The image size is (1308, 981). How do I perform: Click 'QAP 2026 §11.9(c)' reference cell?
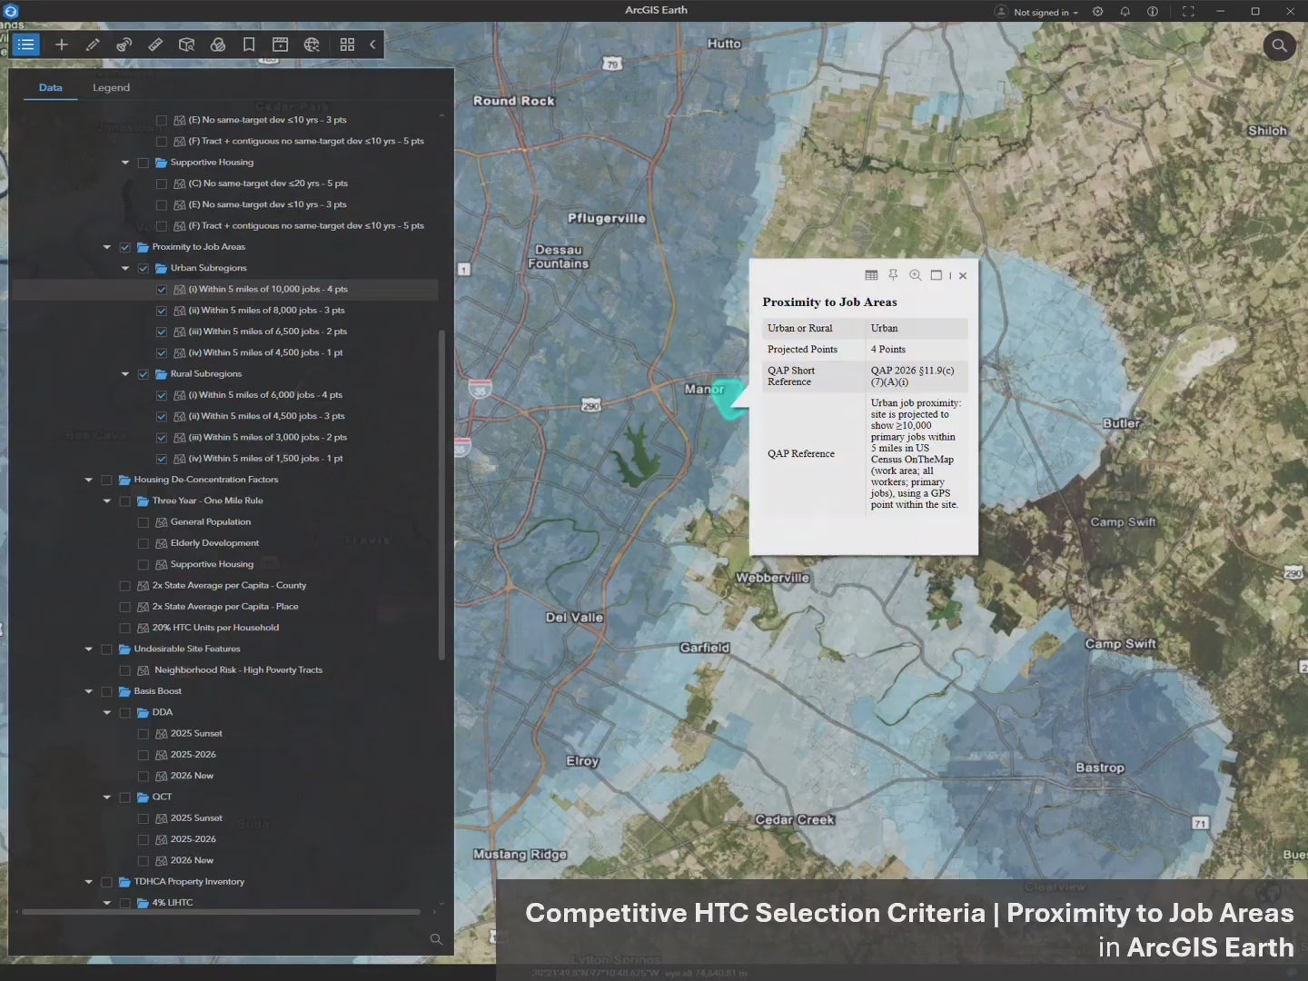[x=917, y=376]
